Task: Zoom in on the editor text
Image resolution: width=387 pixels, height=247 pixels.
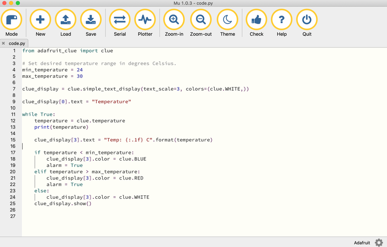Action: click(174, 20)
